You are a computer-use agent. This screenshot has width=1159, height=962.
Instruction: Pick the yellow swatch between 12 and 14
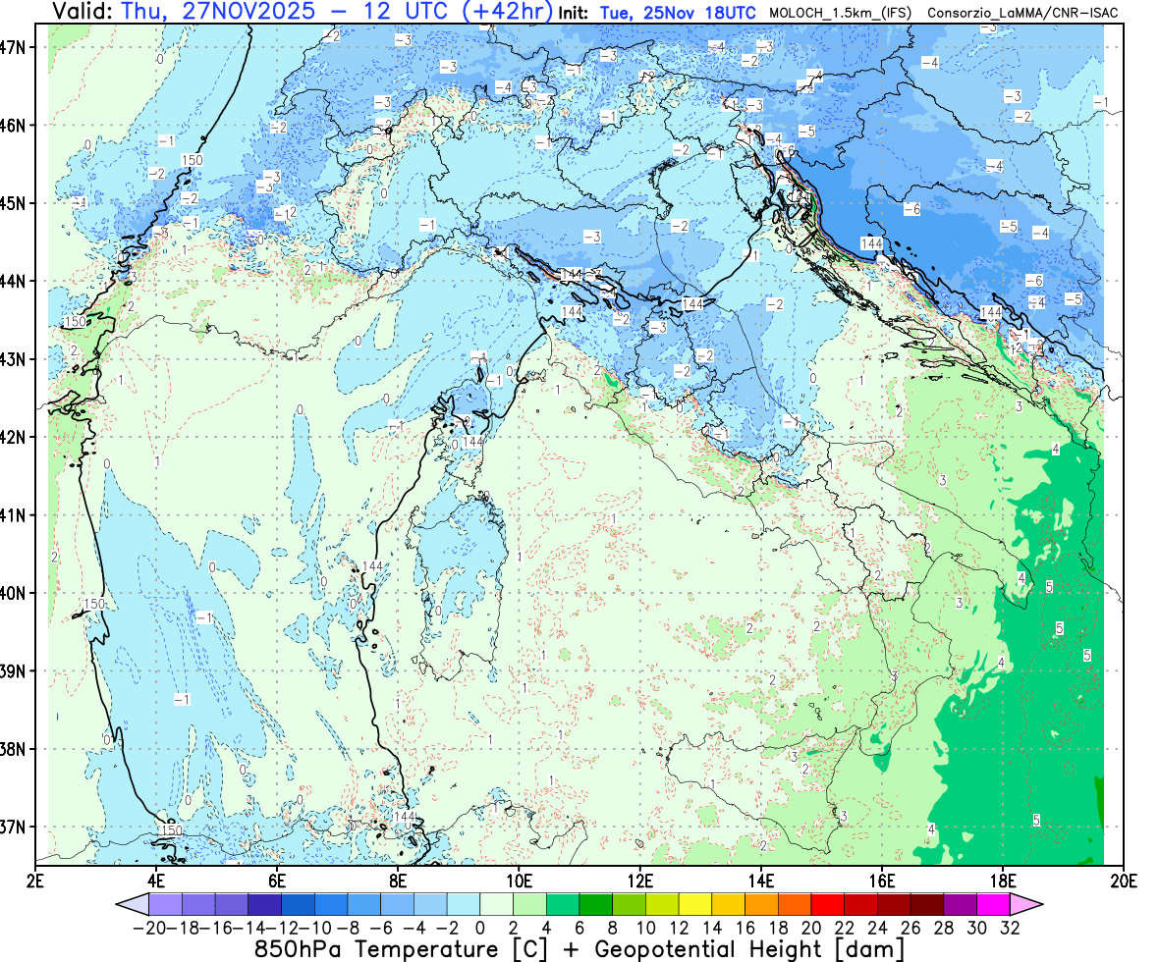[696, 904]
